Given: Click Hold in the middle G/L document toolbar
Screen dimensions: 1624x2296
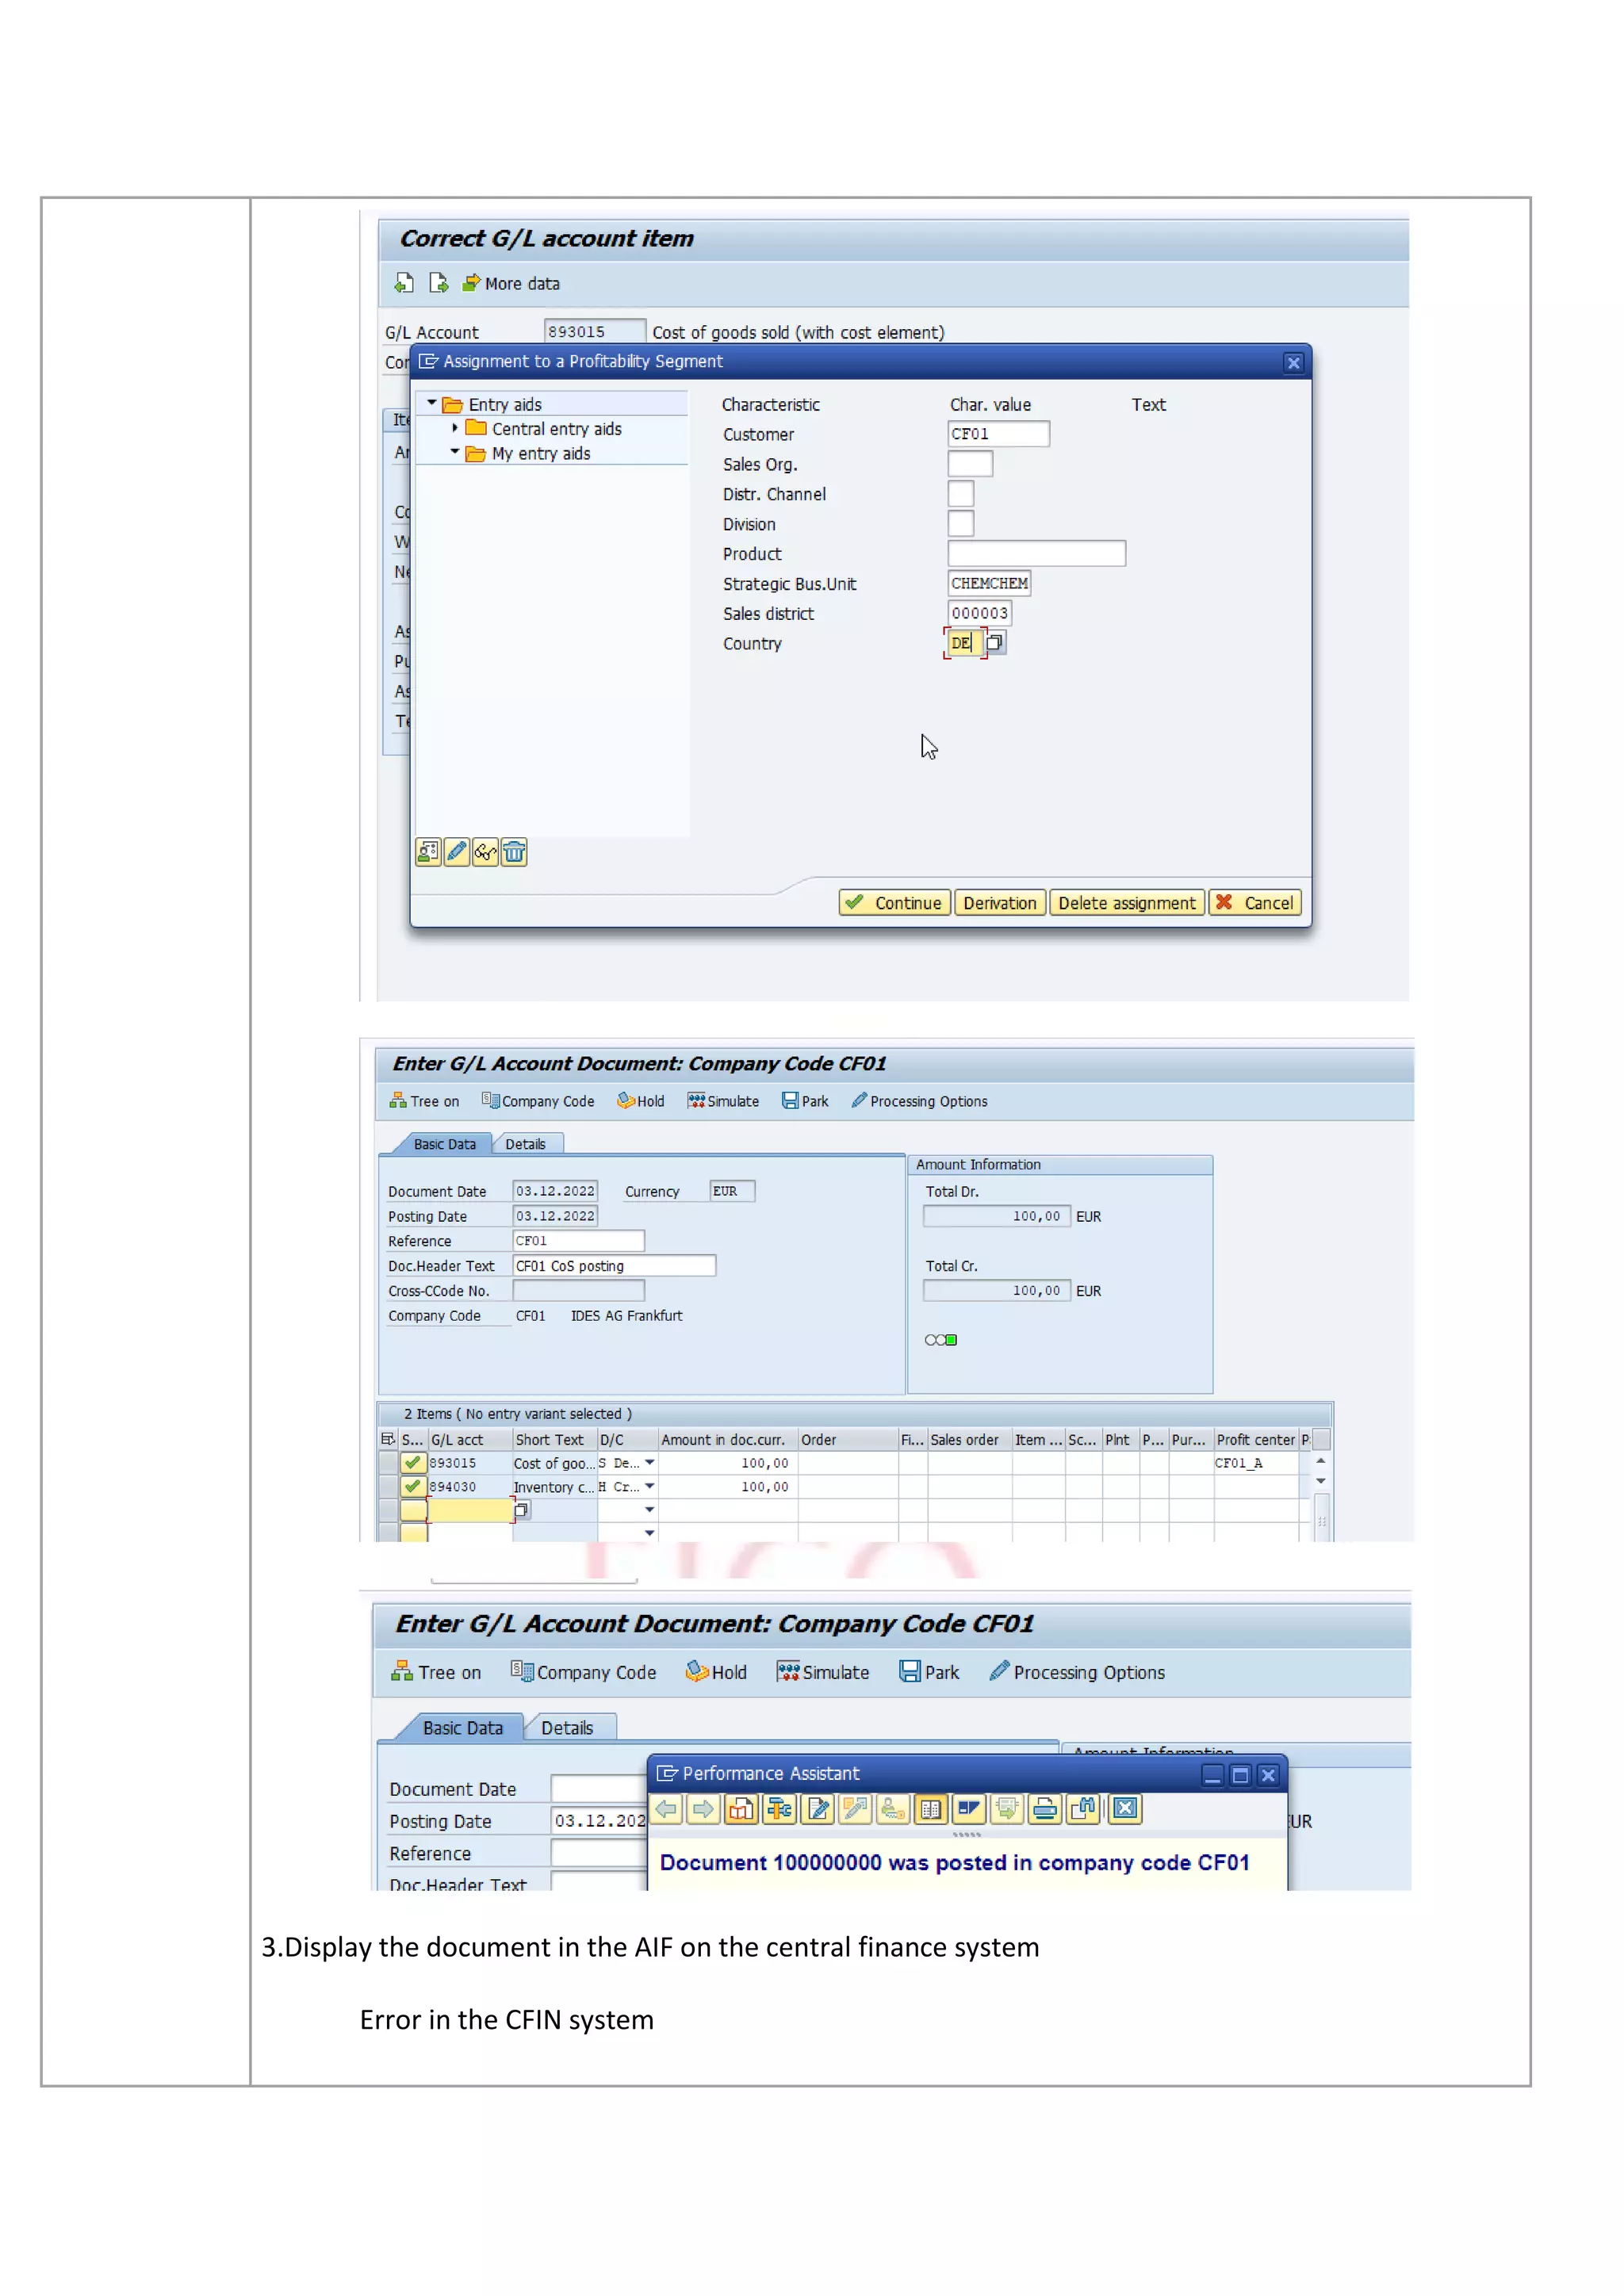Looking at the screenshot, I should (641, 1101).
